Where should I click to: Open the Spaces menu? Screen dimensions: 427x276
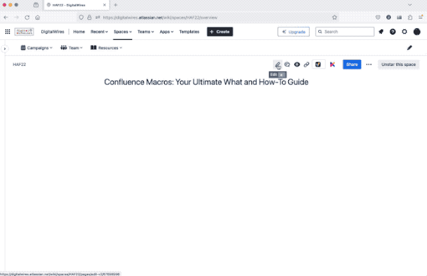coord(123,32)
